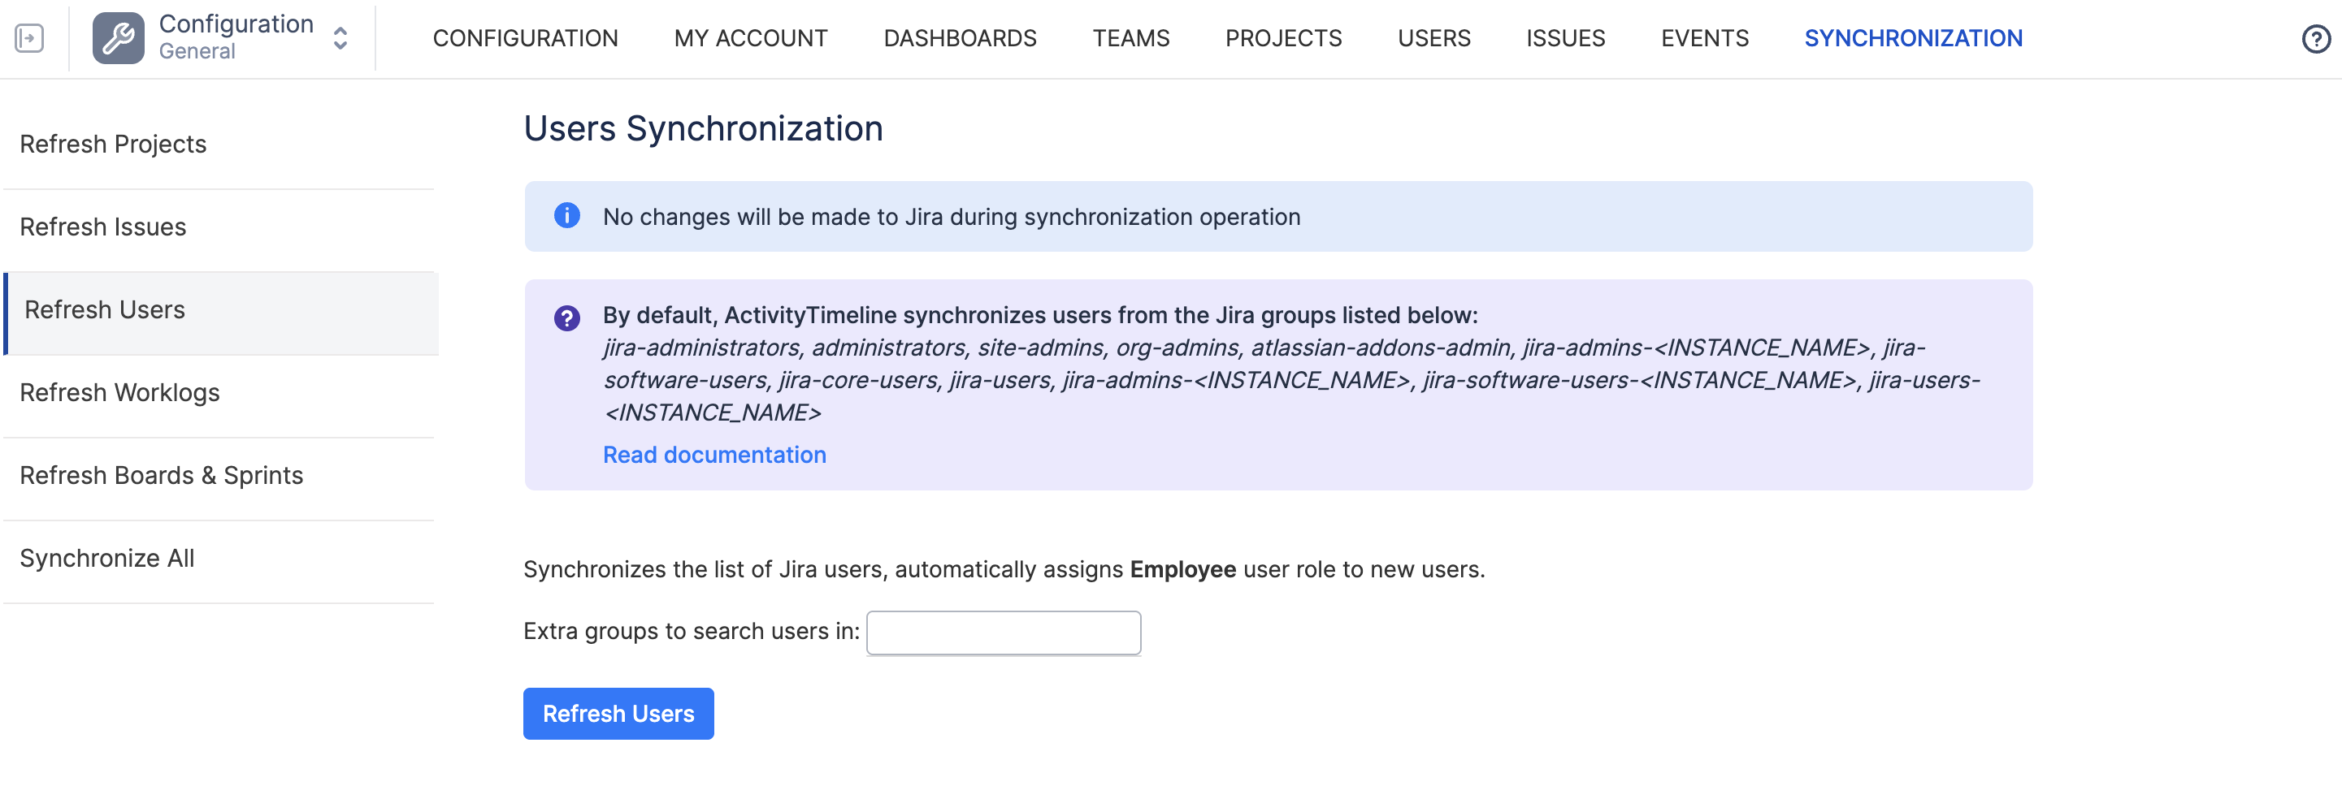
Task: Open the help question mark icon
Action: pyautogui.click(x=2314, y=39)
